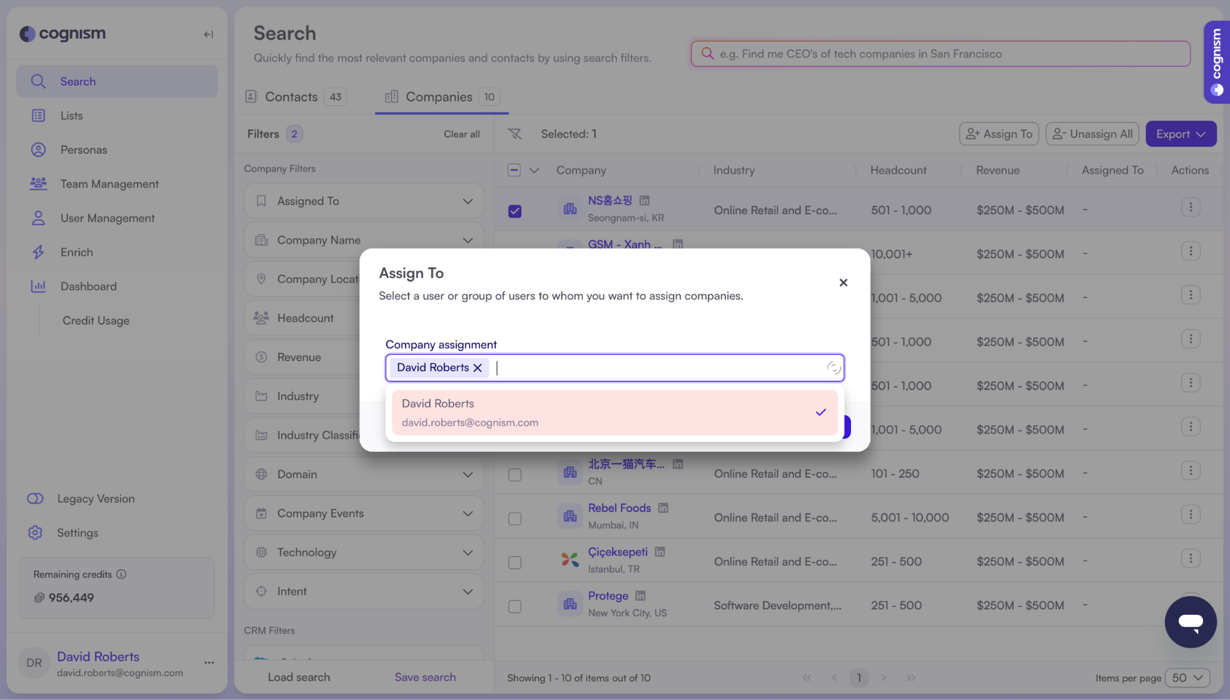1230x700 pixels.
Task: Toggle Legacy Version switch
Action: (35, 498)
